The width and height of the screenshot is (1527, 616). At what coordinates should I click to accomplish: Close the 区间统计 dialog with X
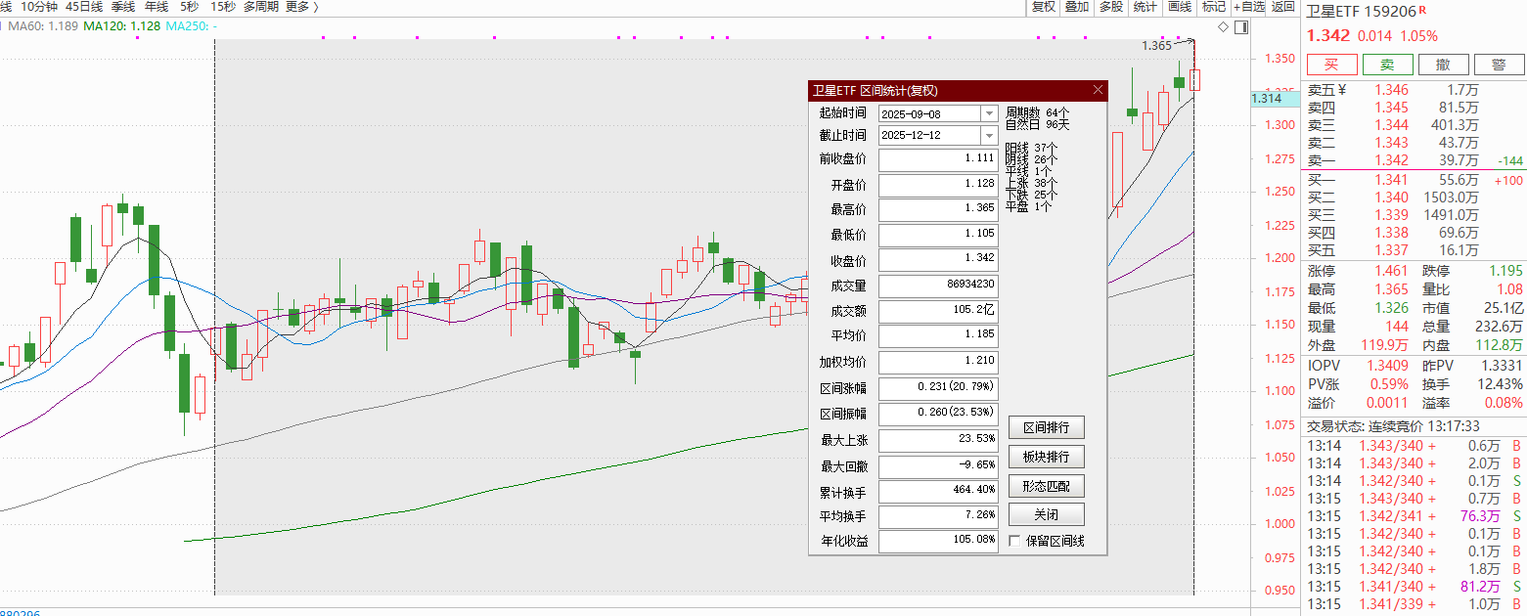[x=1098, y=90]
